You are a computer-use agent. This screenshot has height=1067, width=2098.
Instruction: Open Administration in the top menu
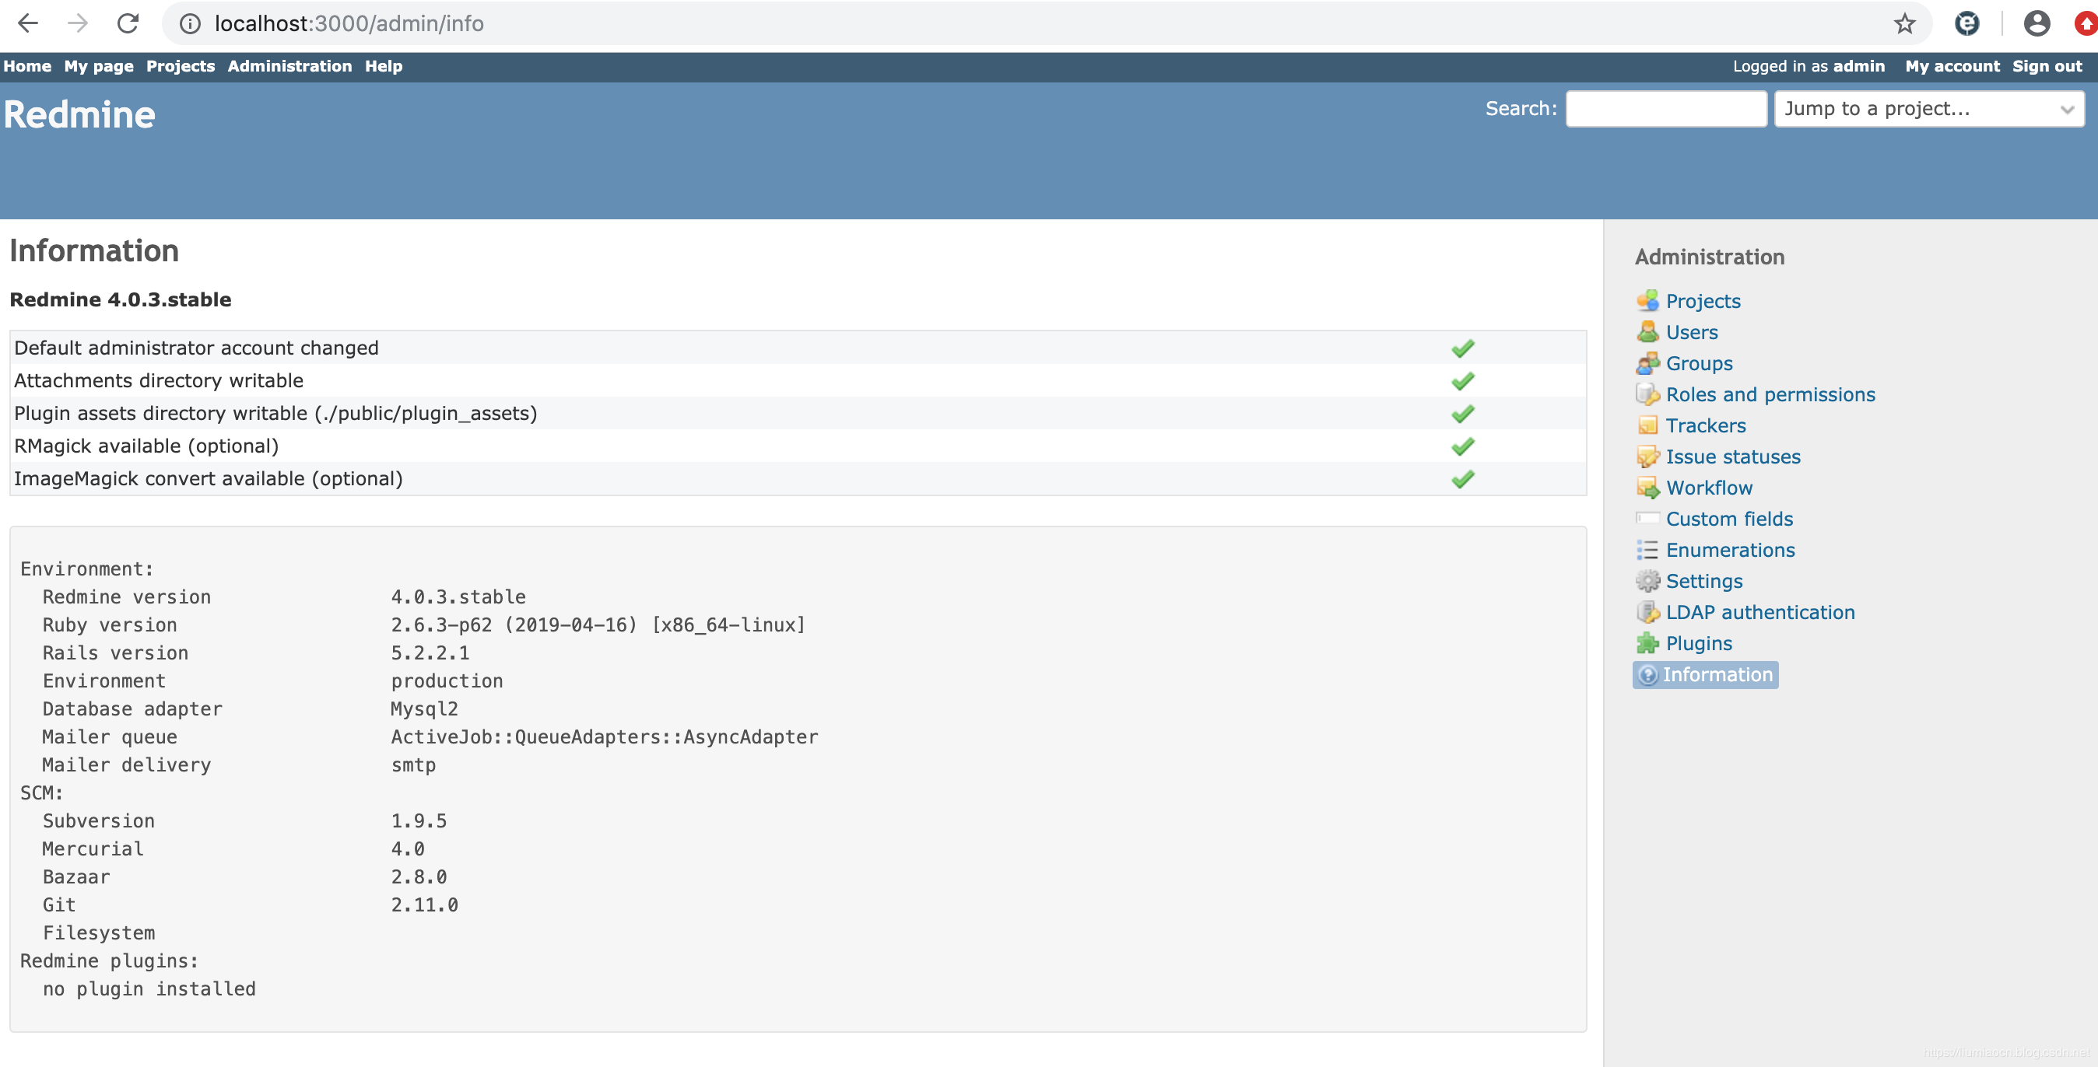click(289, 66)
